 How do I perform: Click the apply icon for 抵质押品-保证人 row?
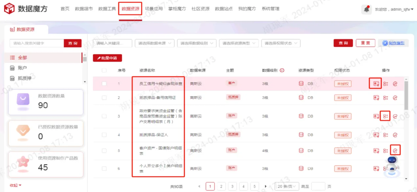point(376,135)
